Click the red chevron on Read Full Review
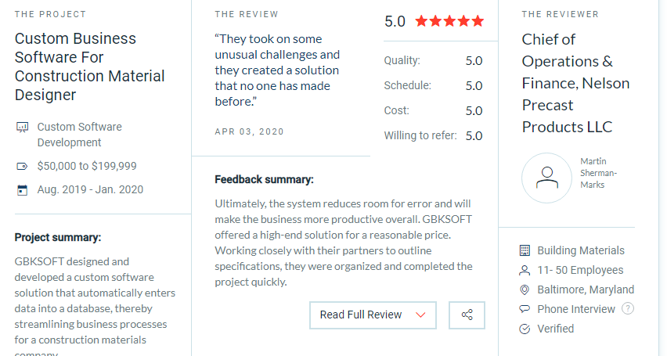 [x=420, y=315]
